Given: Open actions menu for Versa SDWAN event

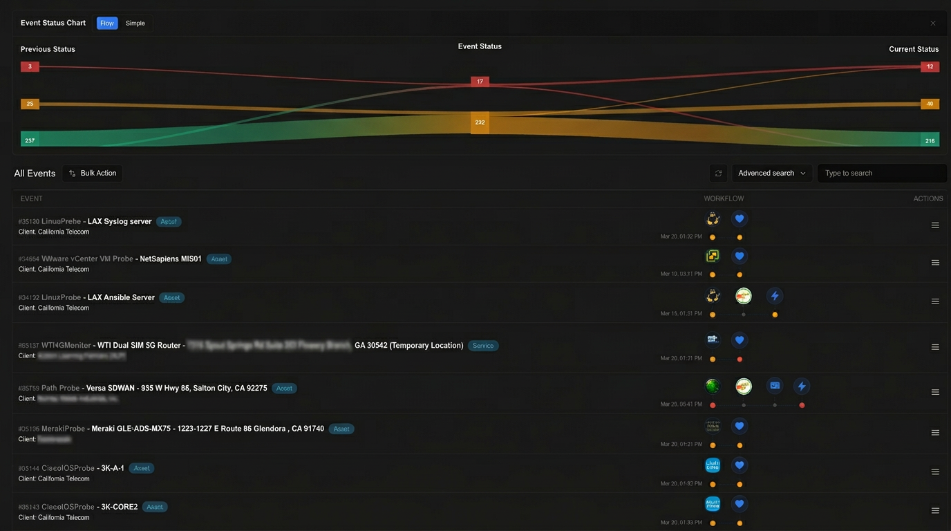Looking at the screenshot, I should pyautogui.click(x=935, y=392).
